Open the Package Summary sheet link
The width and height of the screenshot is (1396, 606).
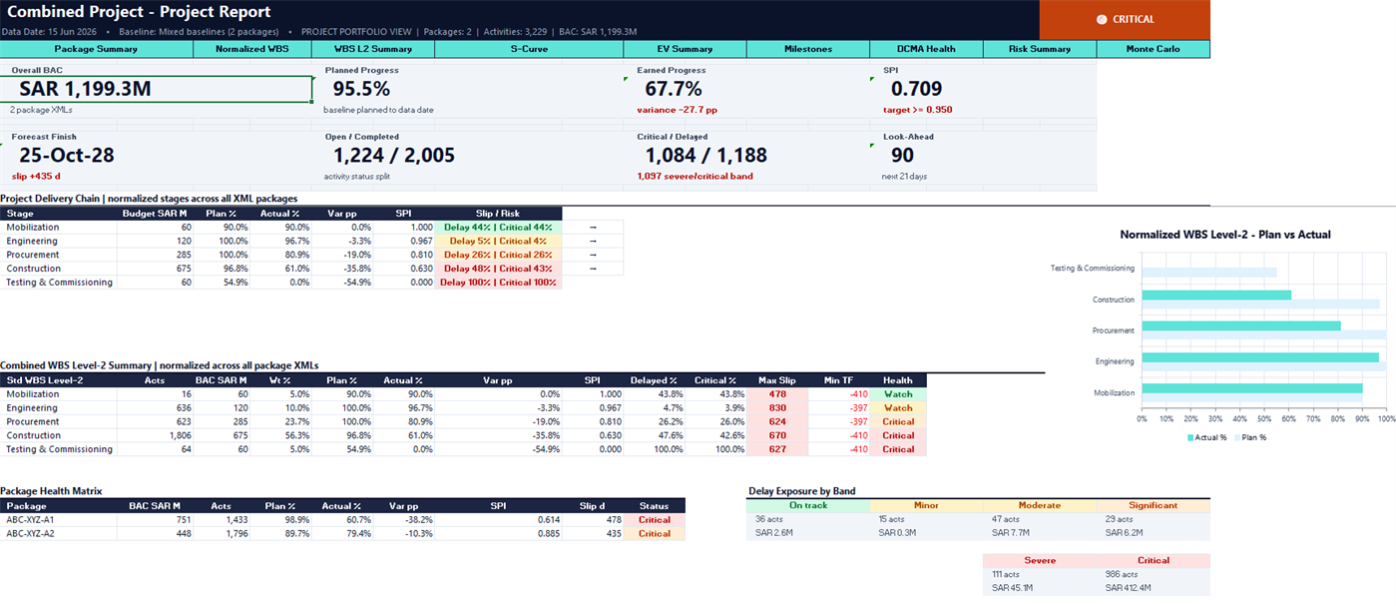coord(96,49)
